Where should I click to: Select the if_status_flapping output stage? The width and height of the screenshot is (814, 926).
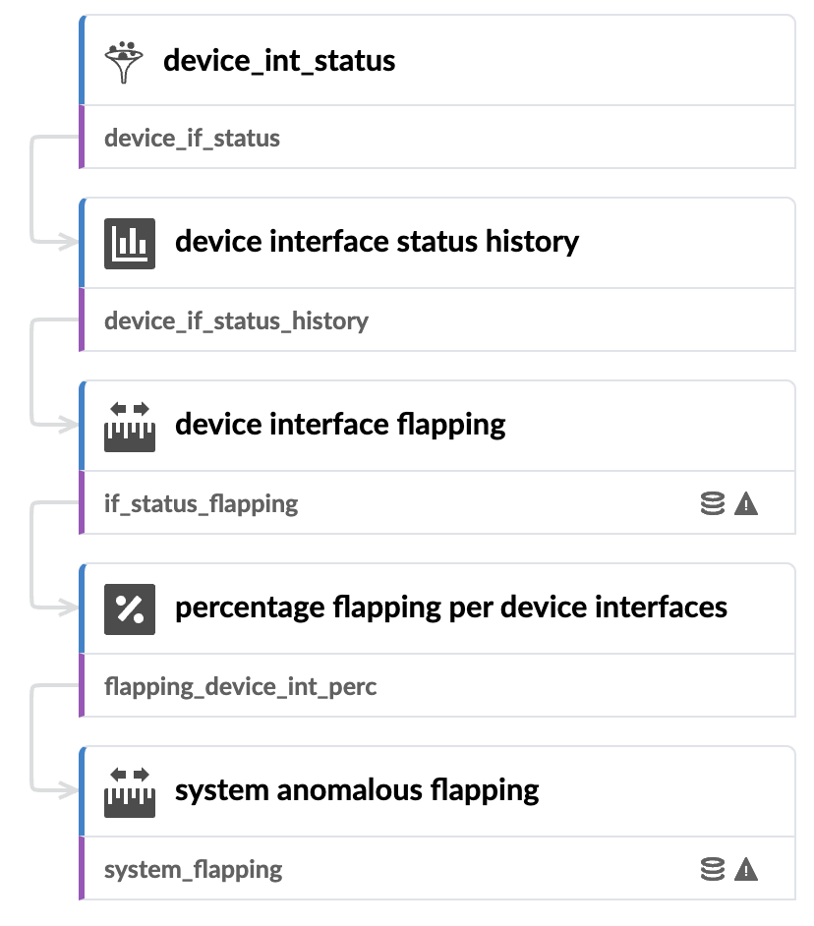click(x=202, y=504)
